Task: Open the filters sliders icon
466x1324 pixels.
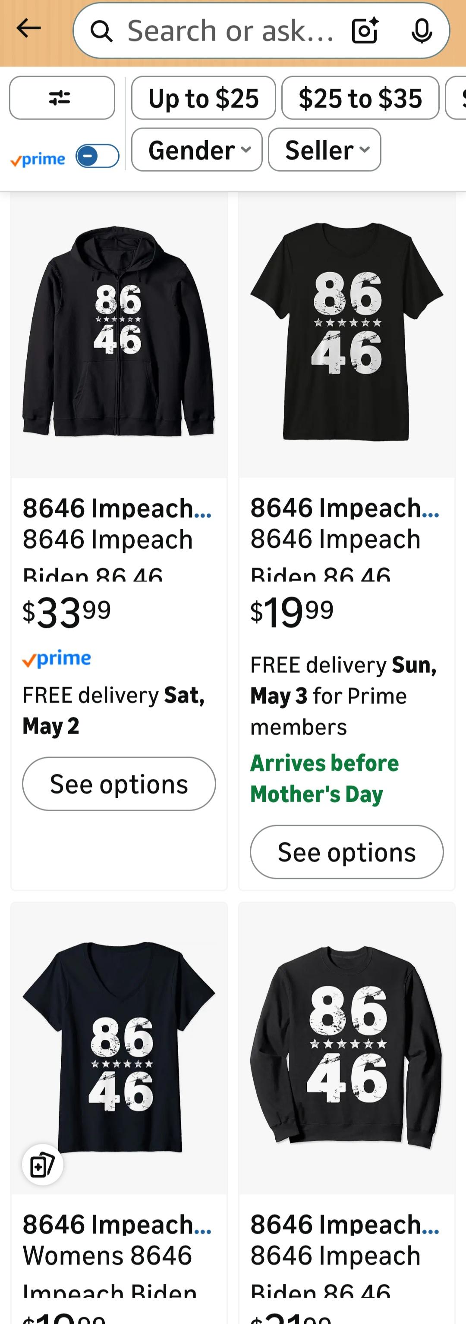Action: click(62, 97)
